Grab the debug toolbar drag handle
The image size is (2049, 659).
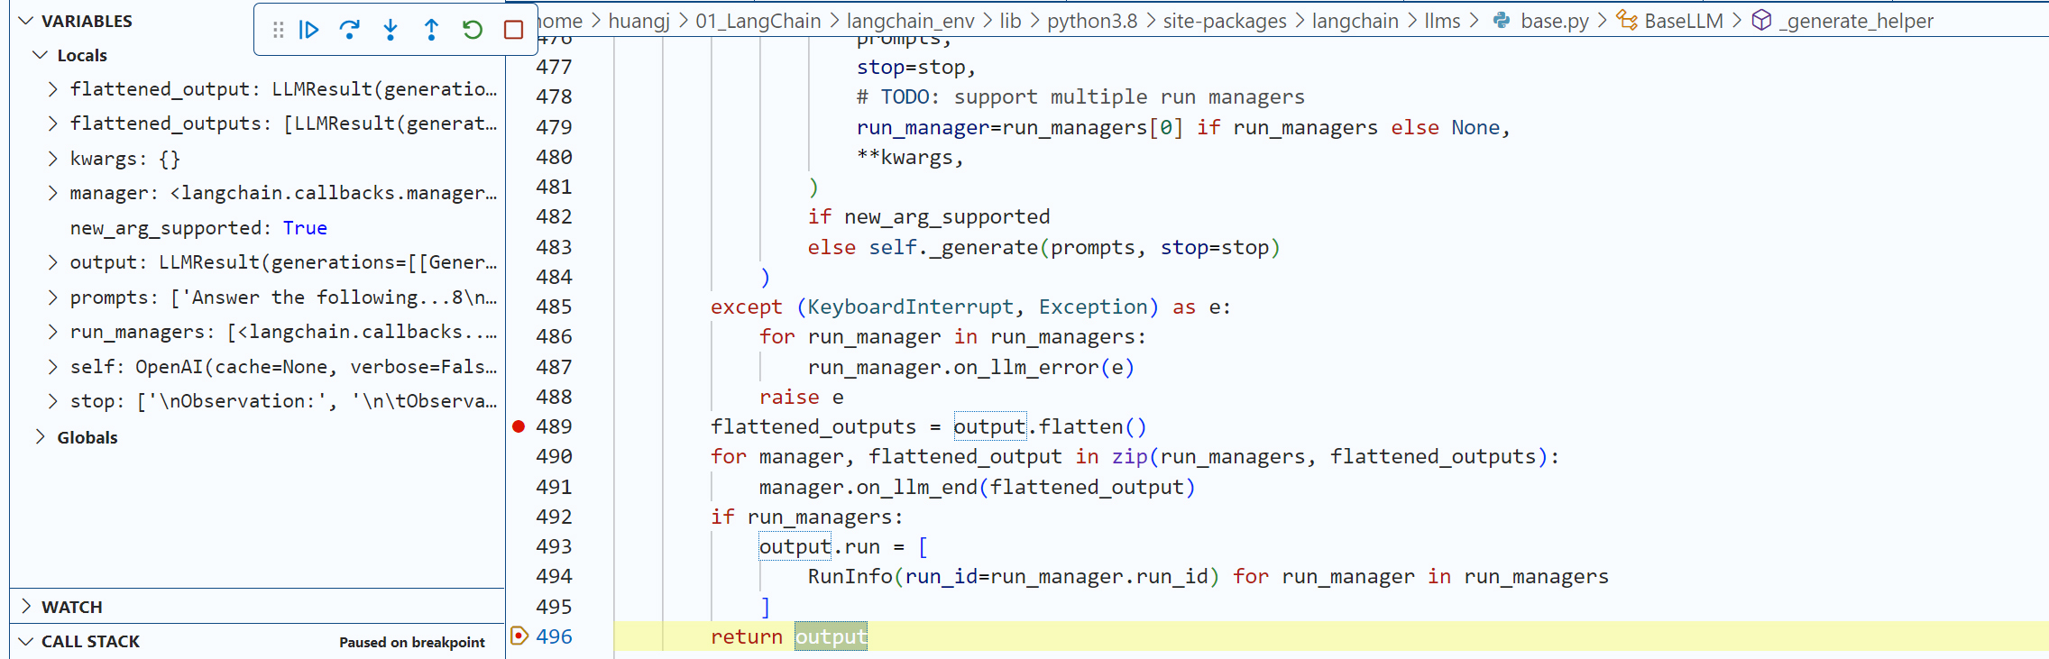[x=278, y=30]
